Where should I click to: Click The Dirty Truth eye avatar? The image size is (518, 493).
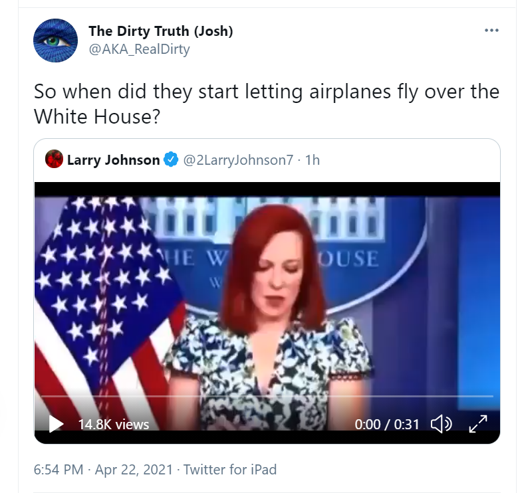coord(55,41)
